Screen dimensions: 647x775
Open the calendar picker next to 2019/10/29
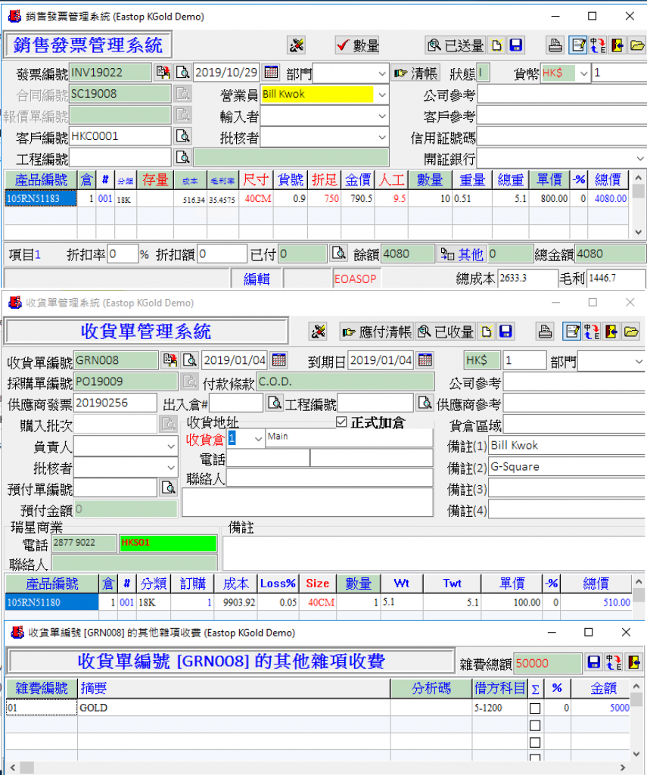coord(272,73)
